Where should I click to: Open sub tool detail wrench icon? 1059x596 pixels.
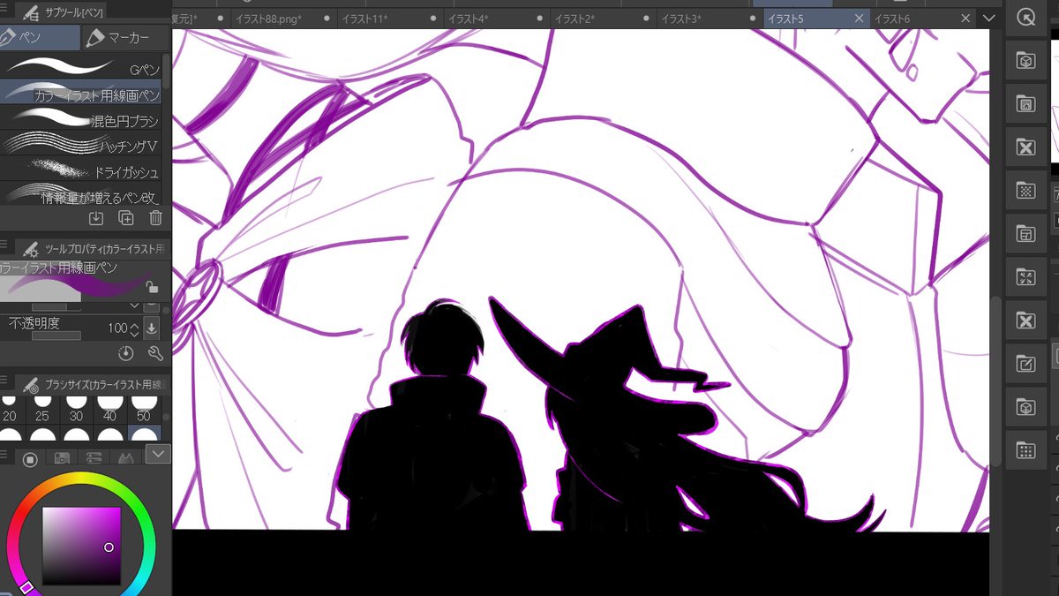155,354
